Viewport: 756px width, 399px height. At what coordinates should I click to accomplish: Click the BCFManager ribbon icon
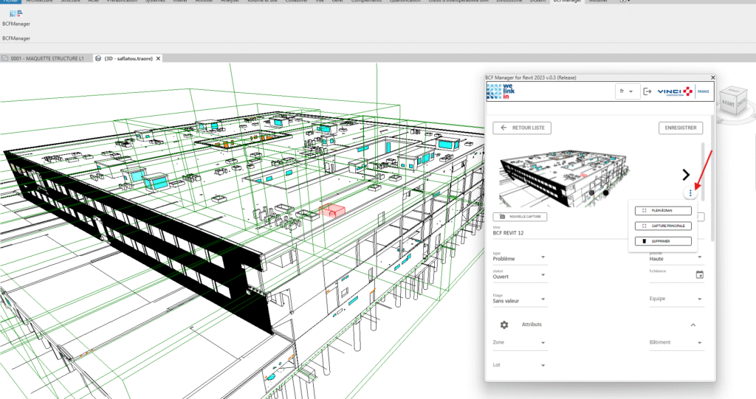(16, 13)
